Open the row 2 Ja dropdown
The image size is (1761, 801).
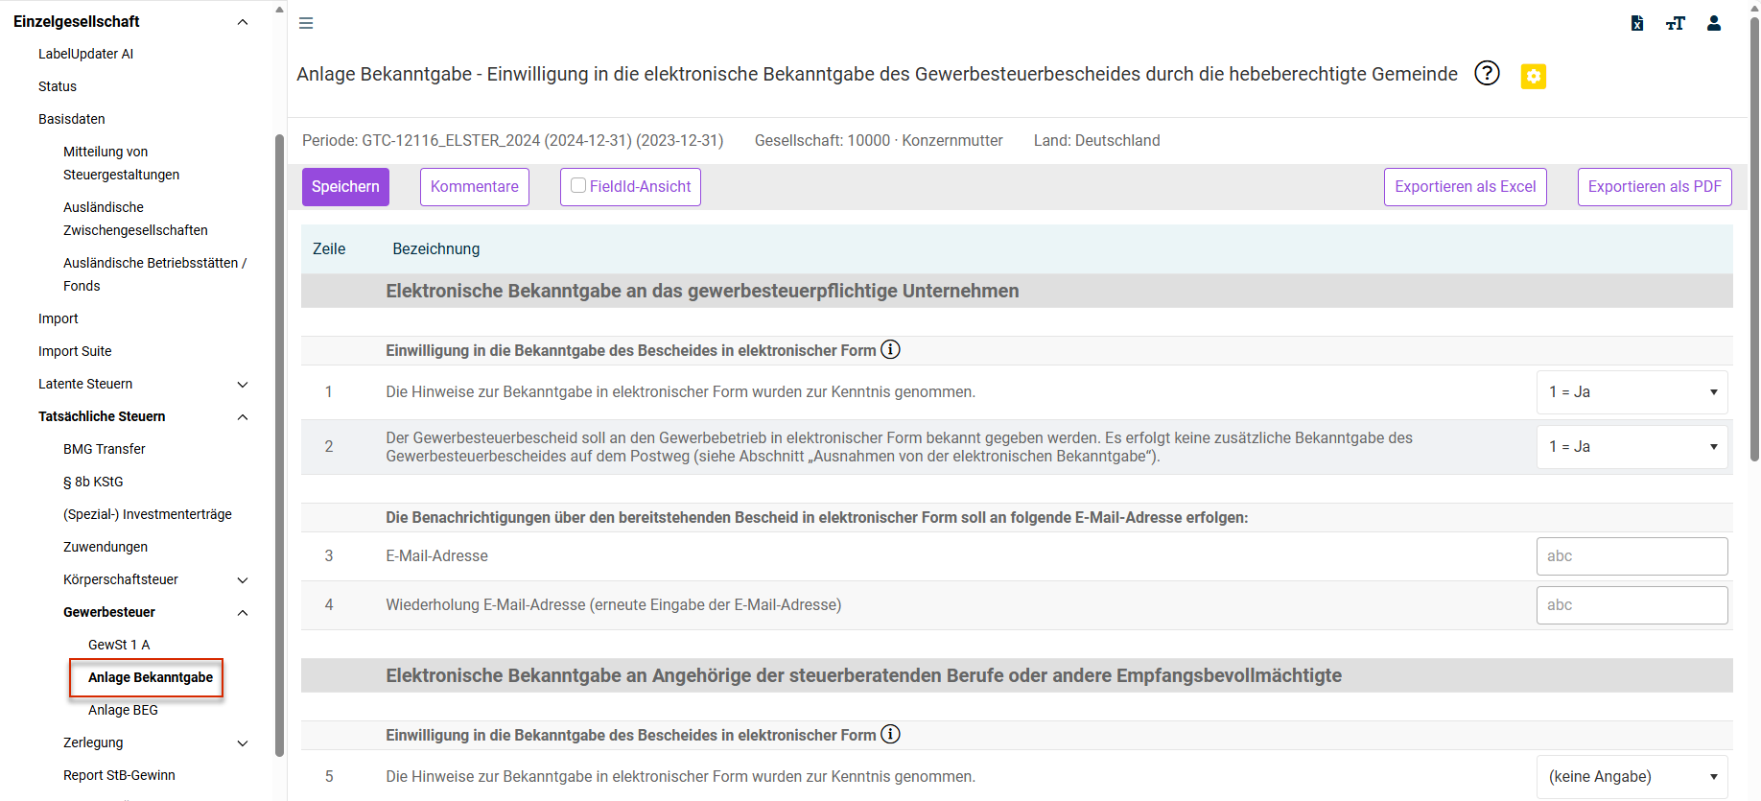[x=1632, y=447]
